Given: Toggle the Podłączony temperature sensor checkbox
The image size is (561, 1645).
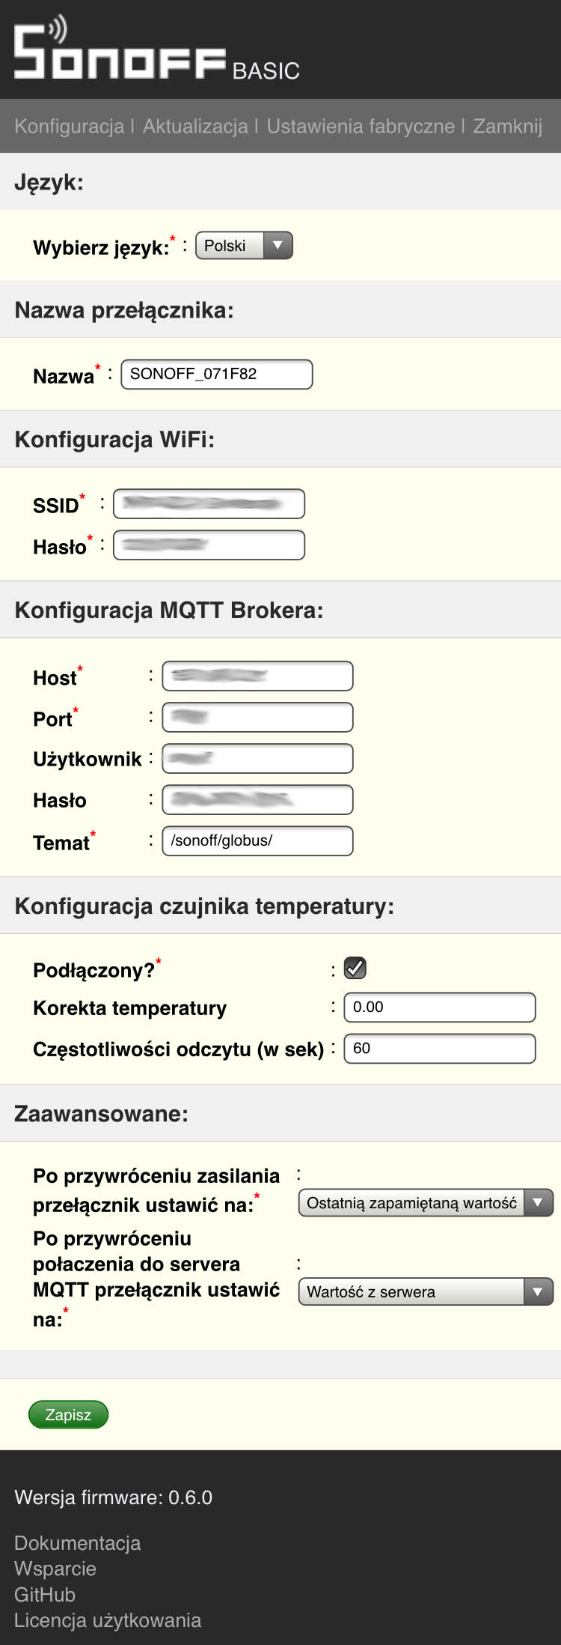Looking at the screenshot, I should tap(355, 969).
